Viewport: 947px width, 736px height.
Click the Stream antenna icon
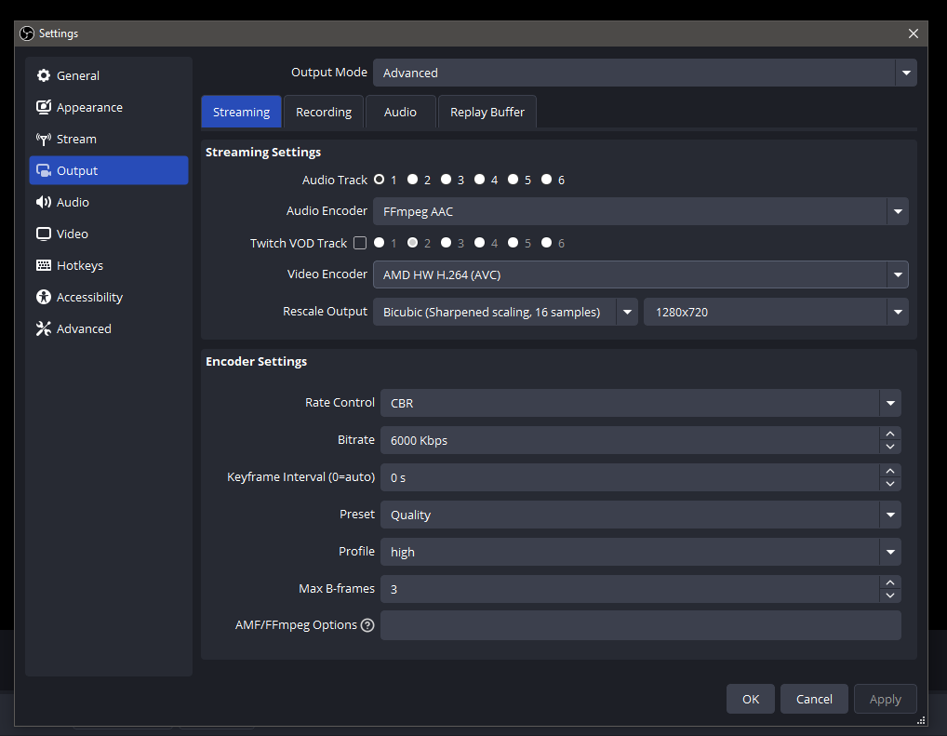44,139
